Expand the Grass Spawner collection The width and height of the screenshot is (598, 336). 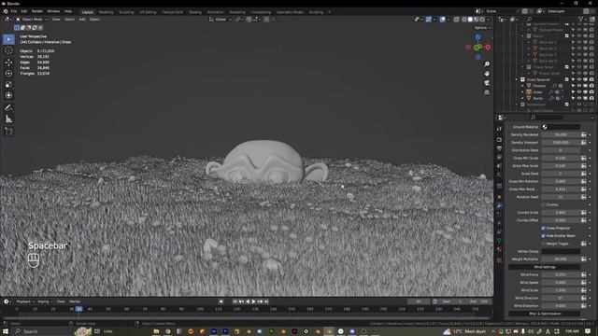(x=517, y=79)
